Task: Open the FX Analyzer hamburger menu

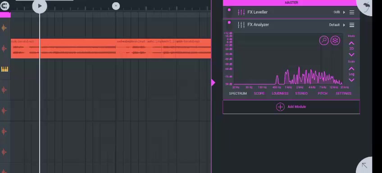Action: click(x=352, y=25)
